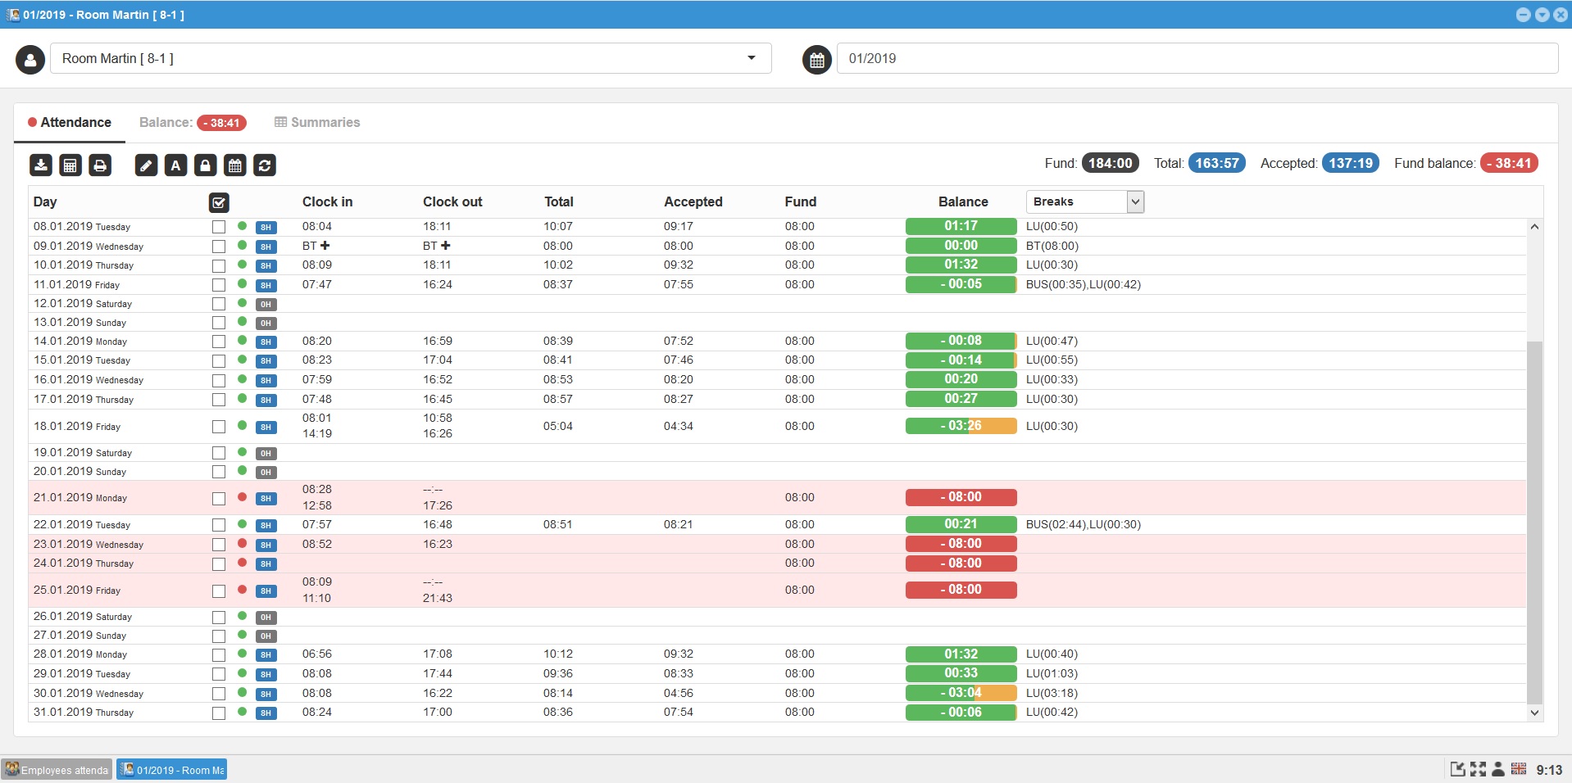Screen dimensions: 1572x783
Task: Check the box for 24.01.2019 Thursday
Action: (219, 564)
